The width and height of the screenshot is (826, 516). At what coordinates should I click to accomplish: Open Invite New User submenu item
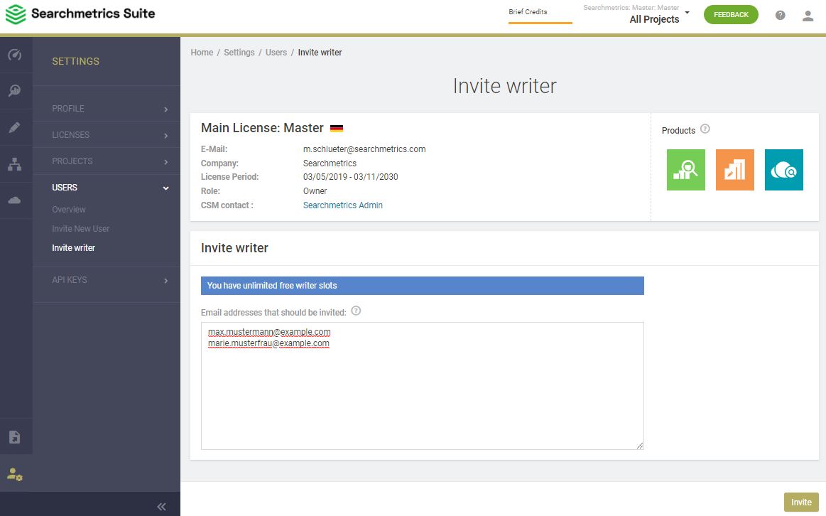coord(80,229)
